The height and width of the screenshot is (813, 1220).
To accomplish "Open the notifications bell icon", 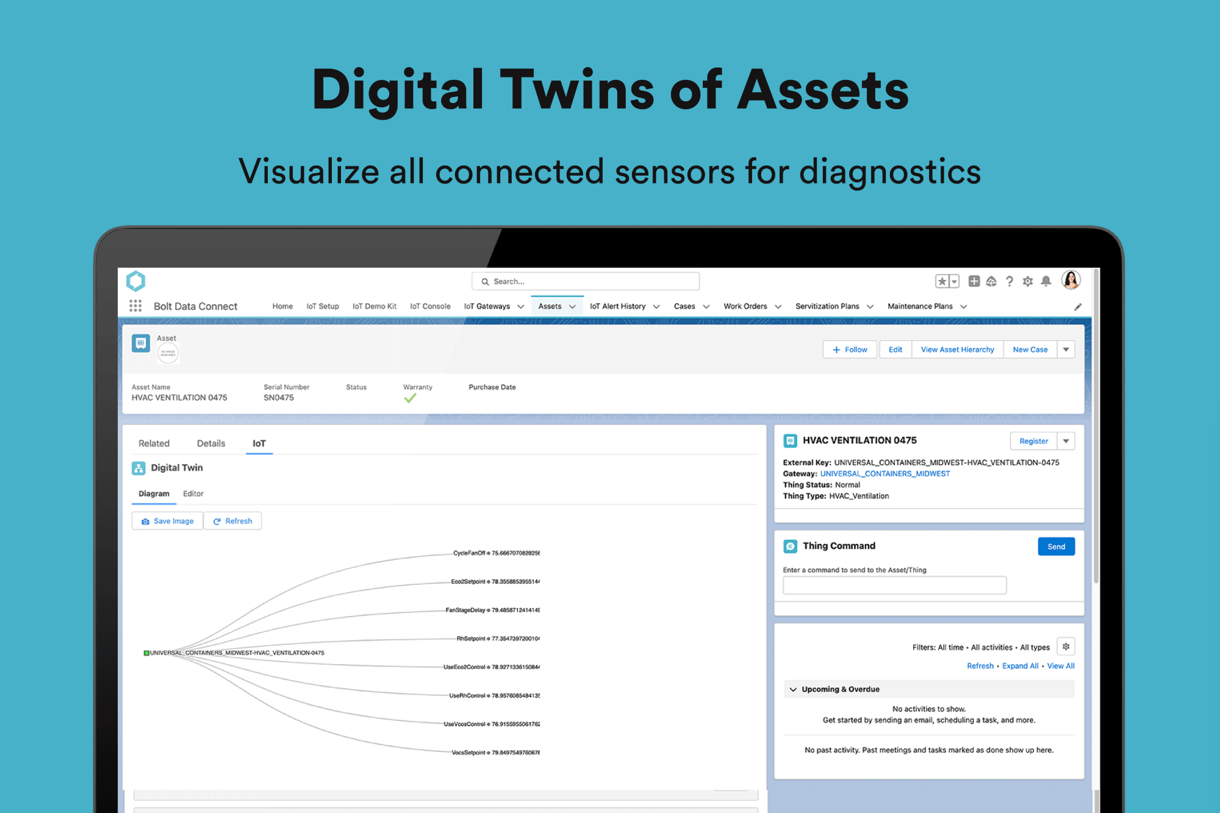I will tap(1046, 281).
